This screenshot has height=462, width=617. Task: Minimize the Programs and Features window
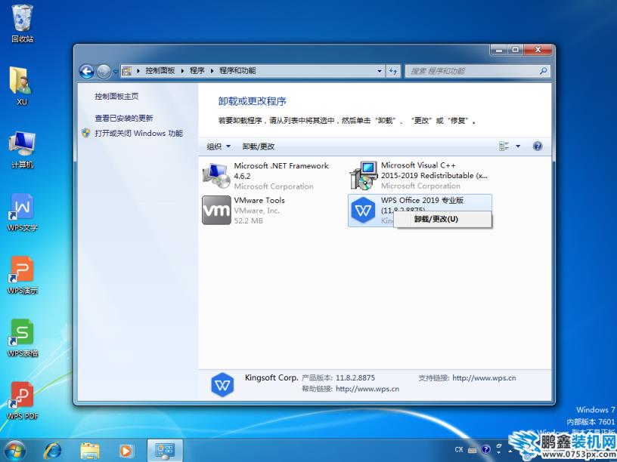pos(499,50)
